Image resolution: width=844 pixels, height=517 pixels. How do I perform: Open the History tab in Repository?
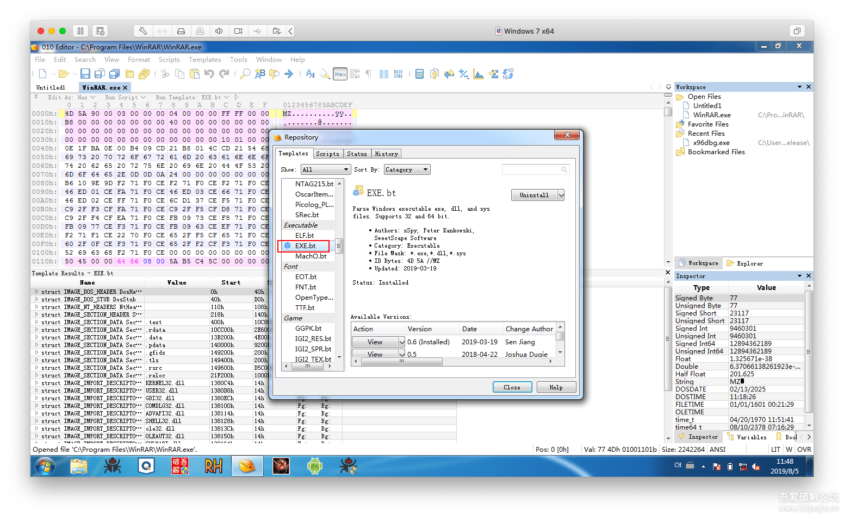(x=386, y=154)
